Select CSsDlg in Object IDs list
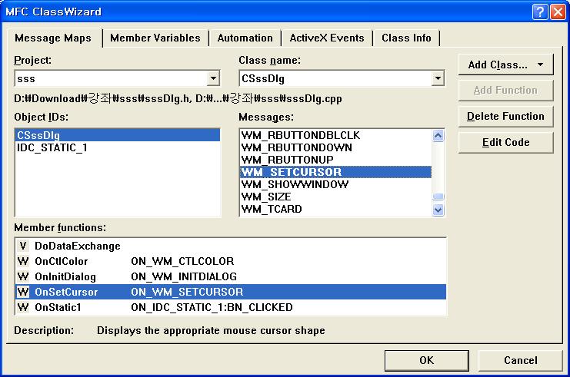 118,135
